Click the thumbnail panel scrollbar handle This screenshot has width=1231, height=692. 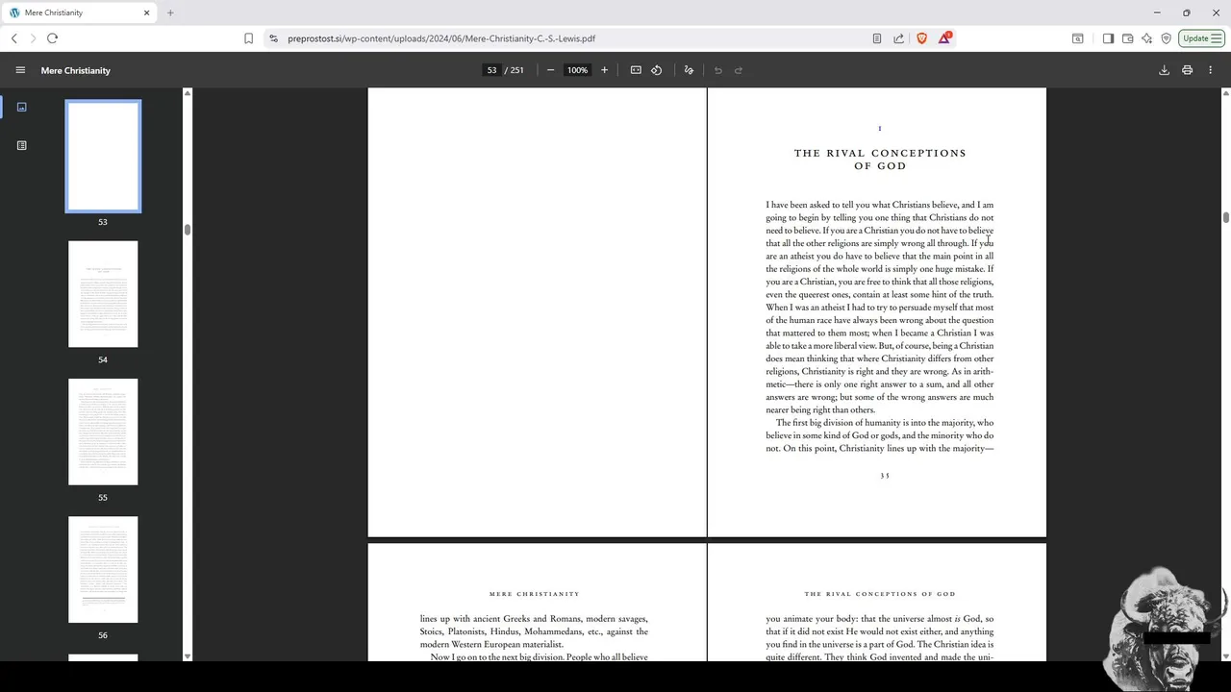(x=188, y=230)
